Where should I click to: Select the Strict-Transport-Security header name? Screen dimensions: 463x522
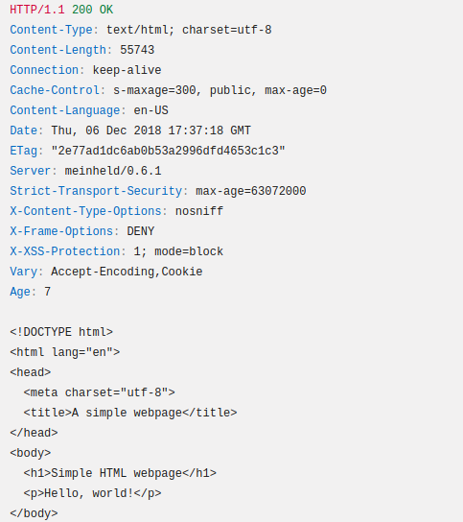[96, 191]
